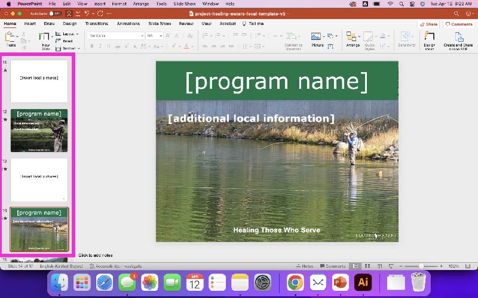Start slide show from status bar icon
The width and height of the screenshot is (478, 298).
click(x=391, y=266)
